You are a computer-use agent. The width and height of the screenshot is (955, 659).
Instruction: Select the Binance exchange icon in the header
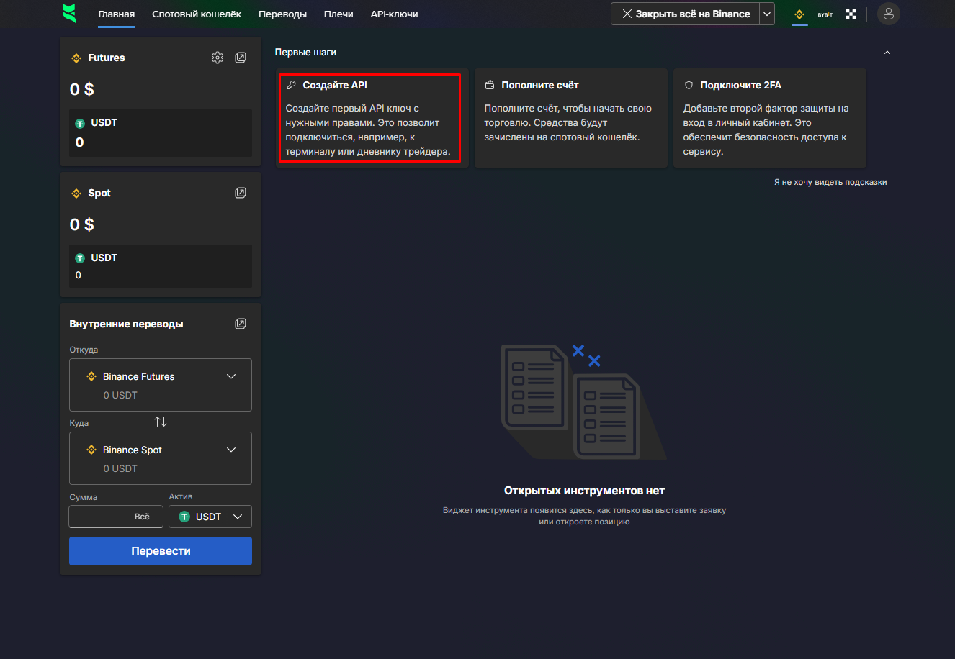pos(799,14)
